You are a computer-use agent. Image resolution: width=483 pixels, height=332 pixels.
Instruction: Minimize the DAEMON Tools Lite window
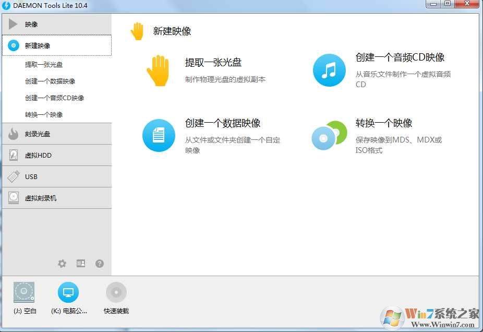434,4
